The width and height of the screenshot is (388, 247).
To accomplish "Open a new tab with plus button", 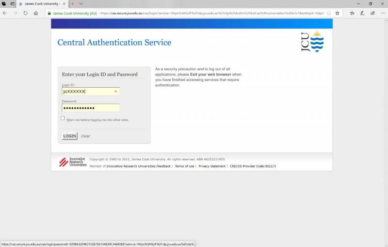I will coord(73,3).
